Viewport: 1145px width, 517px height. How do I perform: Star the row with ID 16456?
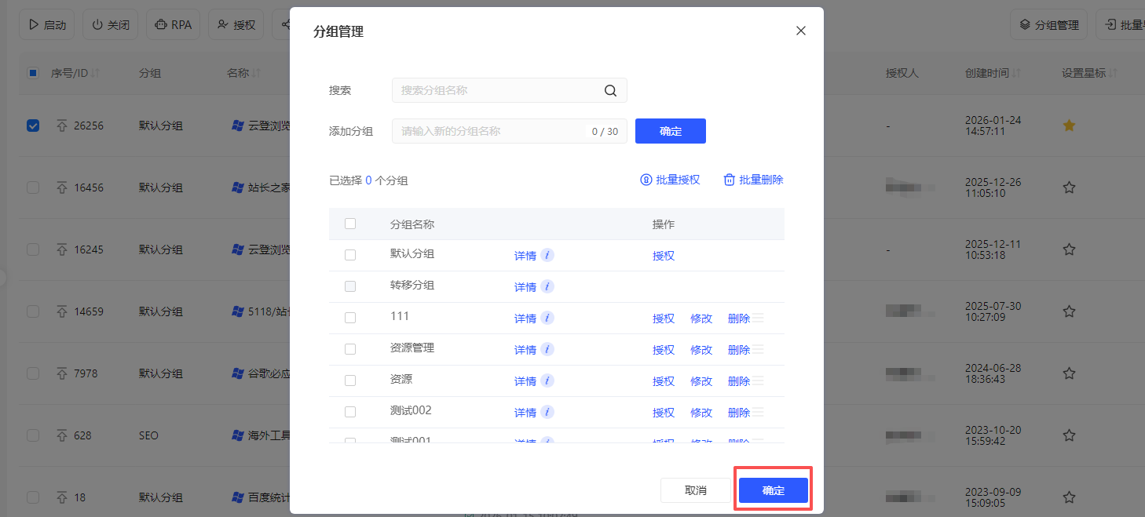(x=1069, y=188)
